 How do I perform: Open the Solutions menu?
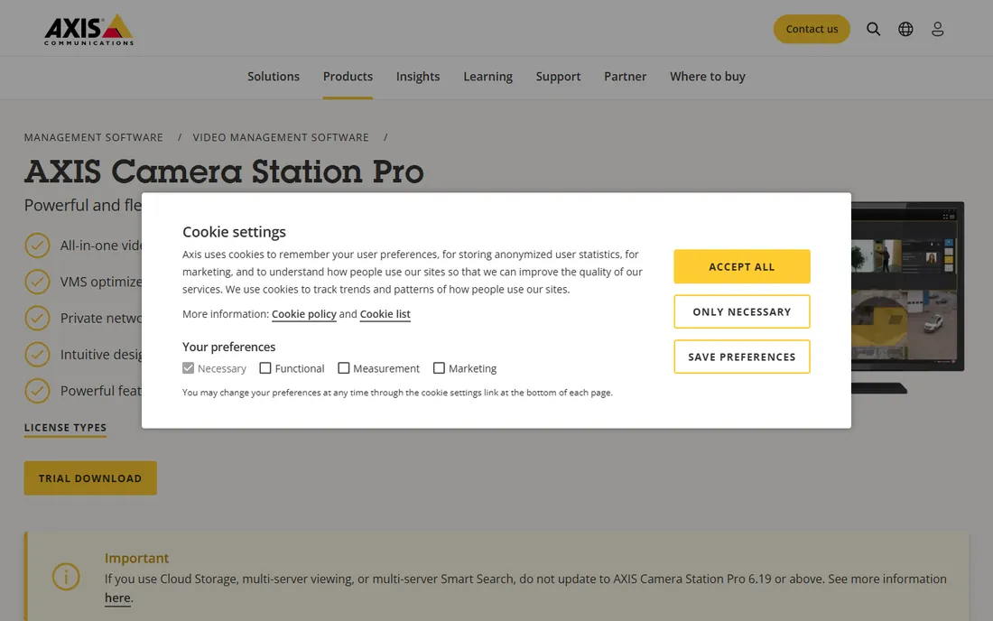[x=274, y=77]
